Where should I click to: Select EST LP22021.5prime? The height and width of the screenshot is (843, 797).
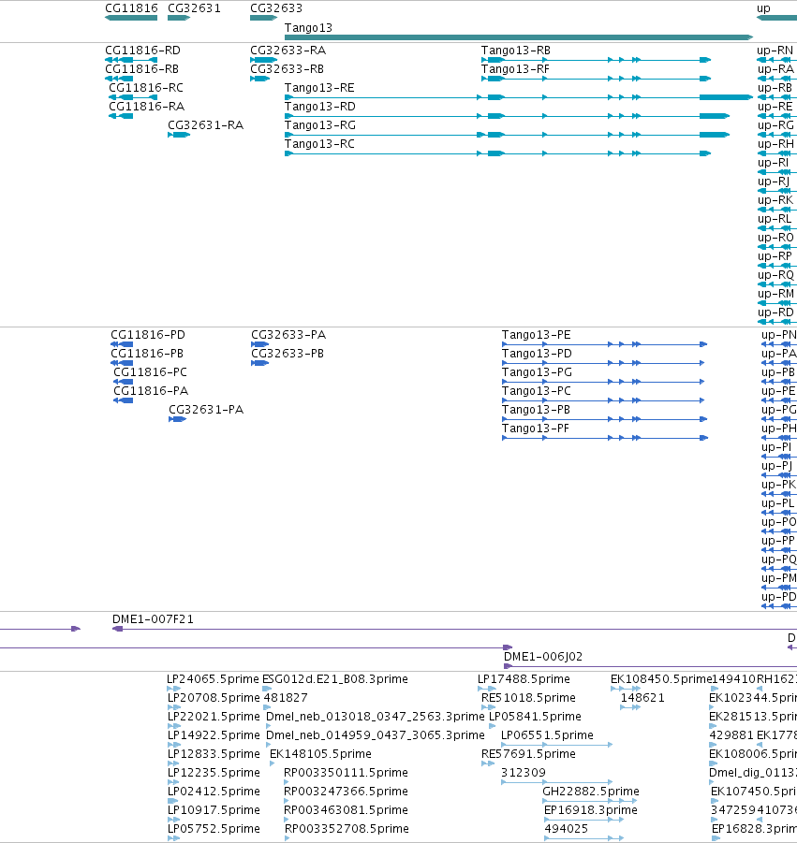tap(214, 717)
